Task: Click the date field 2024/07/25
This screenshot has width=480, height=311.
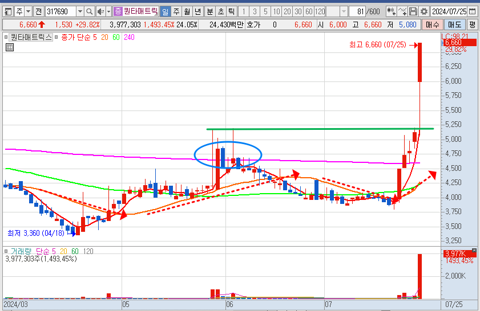Action: (449, 11)
